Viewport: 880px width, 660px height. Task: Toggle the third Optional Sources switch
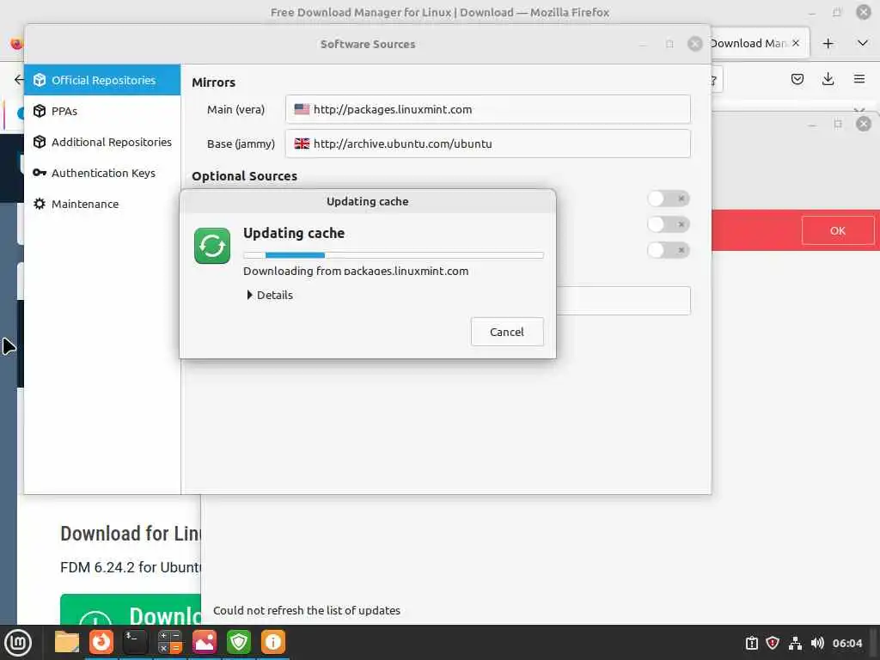[x=668, y=250]
